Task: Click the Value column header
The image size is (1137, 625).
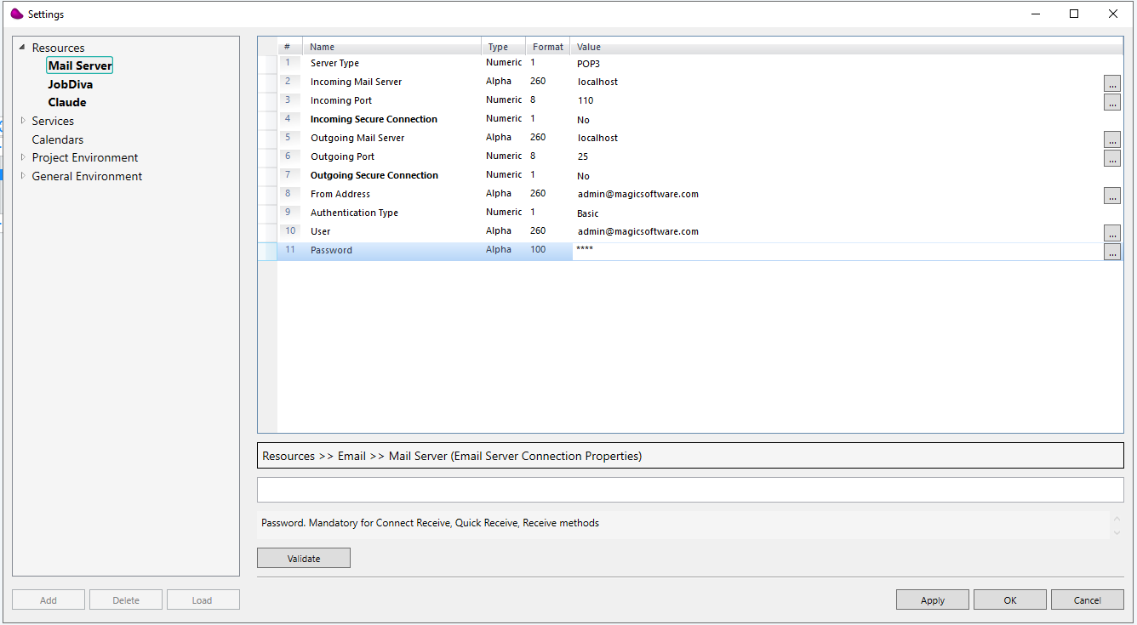Action: click(847, 47)
